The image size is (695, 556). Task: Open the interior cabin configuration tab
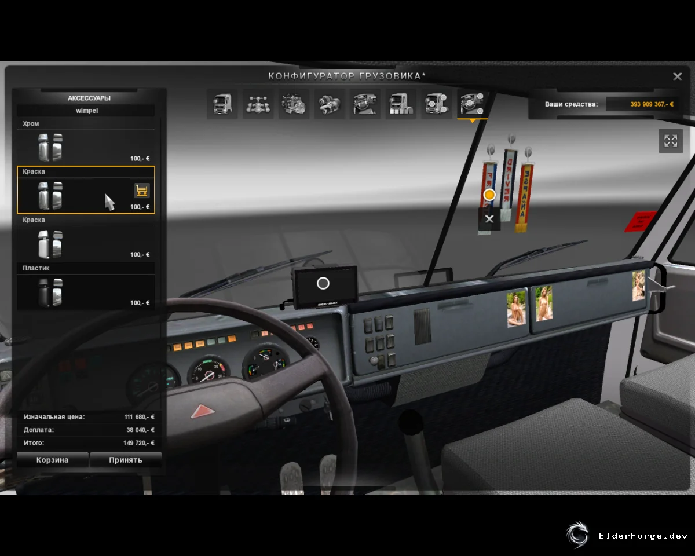tap(365, 104)
